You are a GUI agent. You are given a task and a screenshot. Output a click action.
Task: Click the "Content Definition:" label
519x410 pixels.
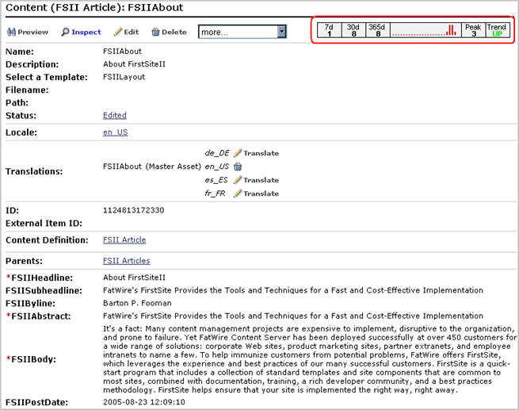[47, 240]
